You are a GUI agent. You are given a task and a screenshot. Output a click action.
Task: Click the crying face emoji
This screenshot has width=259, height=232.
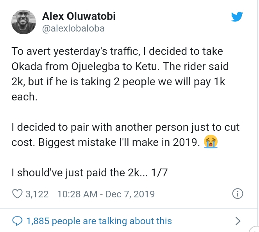[x=211, y=142]
